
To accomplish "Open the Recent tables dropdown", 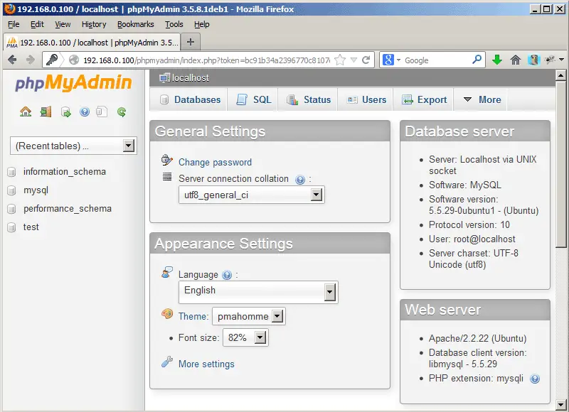I will (x=73, y=146).
